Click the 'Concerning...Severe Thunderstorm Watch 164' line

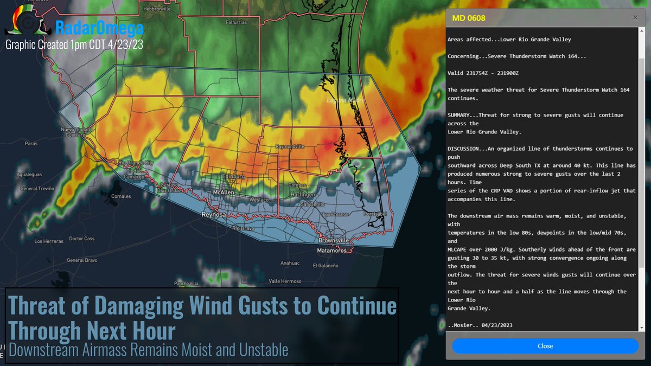pyautogui.click(x=516, y=56)
